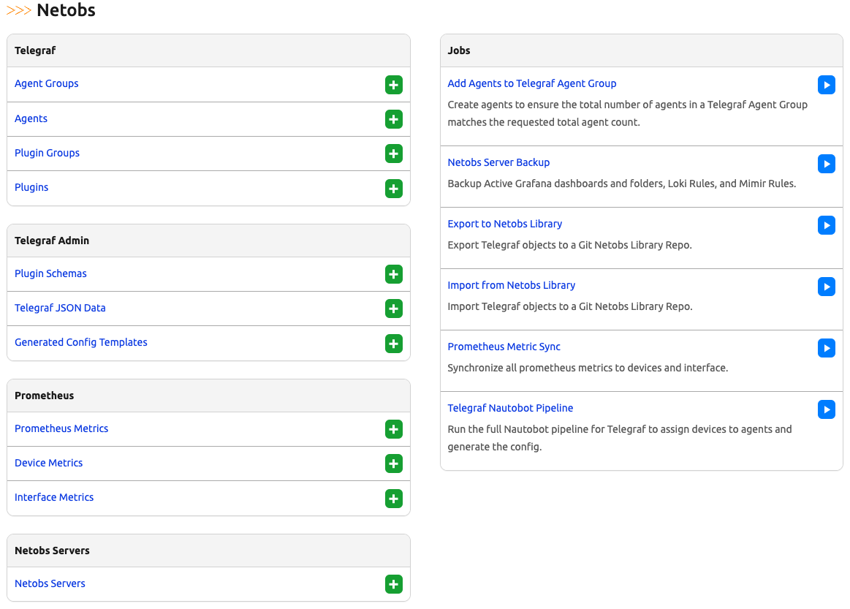Add a new Agent with plus icon
The height and width of the screenshot is (609, 850).
393,120
